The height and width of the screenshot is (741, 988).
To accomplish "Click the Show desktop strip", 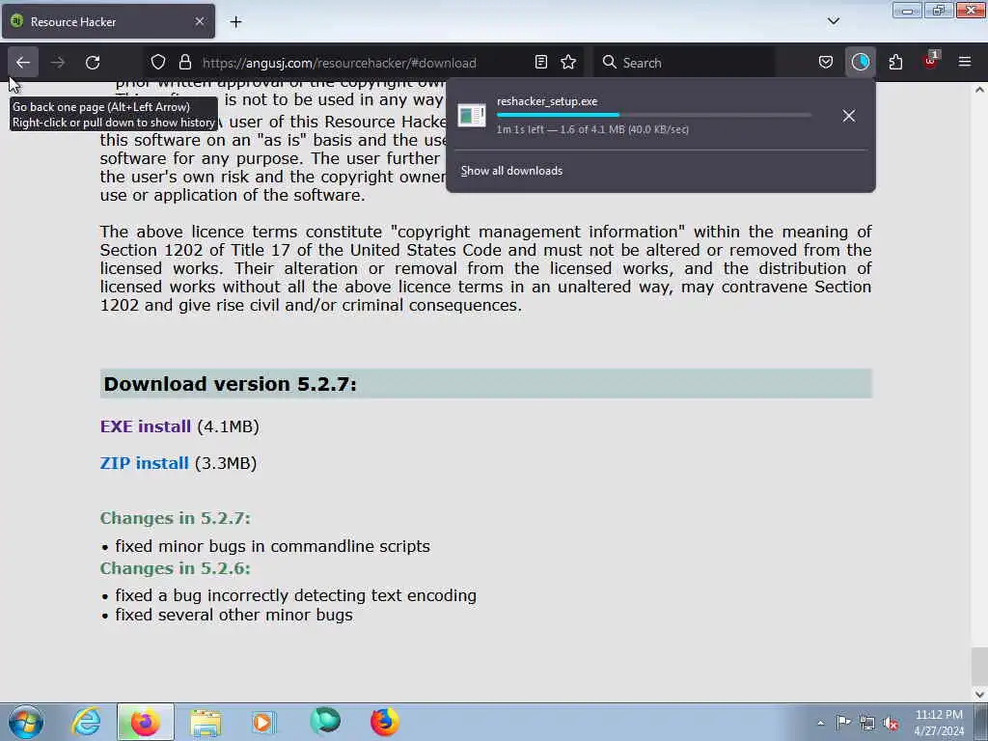I will pyautogui.click(x=981, y=722).
